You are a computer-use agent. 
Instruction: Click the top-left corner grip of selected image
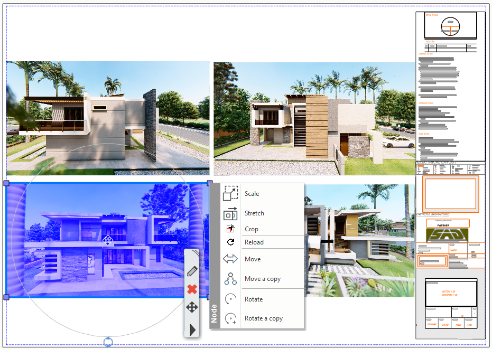click(6, 183)
